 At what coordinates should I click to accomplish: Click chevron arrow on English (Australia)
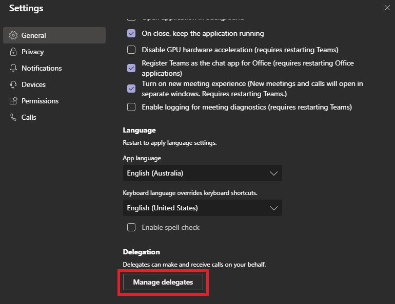273,173
